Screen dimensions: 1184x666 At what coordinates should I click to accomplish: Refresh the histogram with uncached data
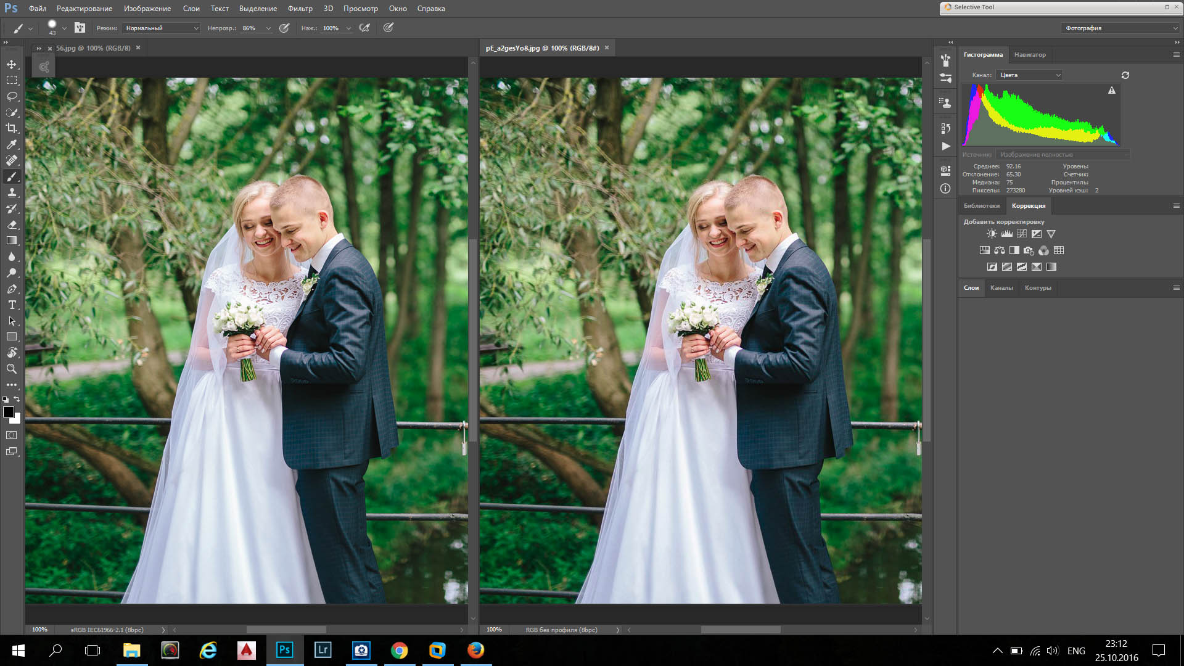click(1125, 75)
